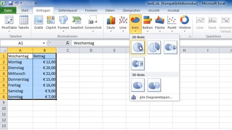Select cell containing Freitag

(x=20, y=85)
